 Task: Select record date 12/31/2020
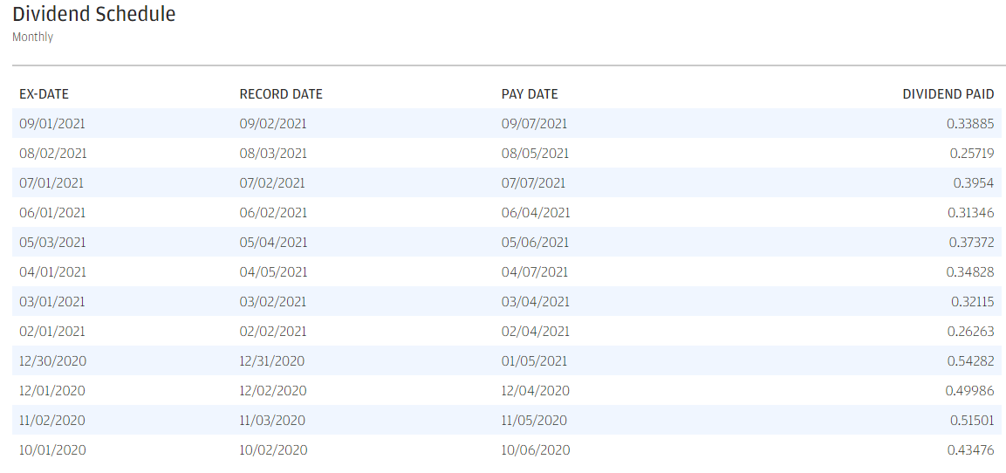(272, 360)
